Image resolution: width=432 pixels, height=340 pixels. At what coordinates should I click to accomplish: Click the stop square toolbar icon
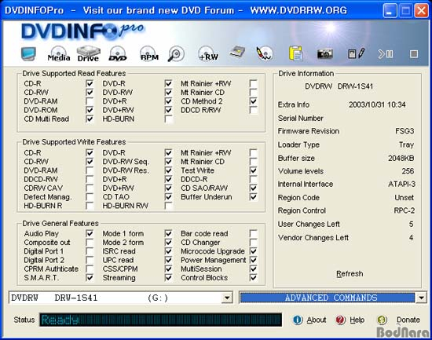tap(413, 54)
